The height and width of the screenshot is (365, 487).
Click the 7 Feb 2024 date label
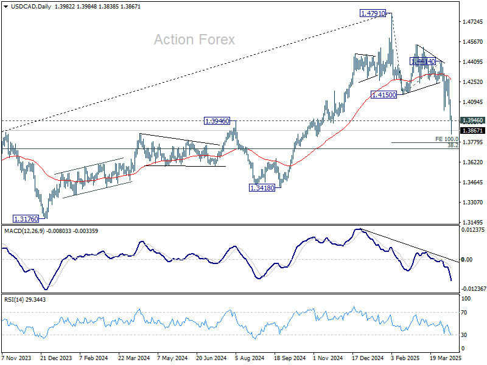click(94, 358)
